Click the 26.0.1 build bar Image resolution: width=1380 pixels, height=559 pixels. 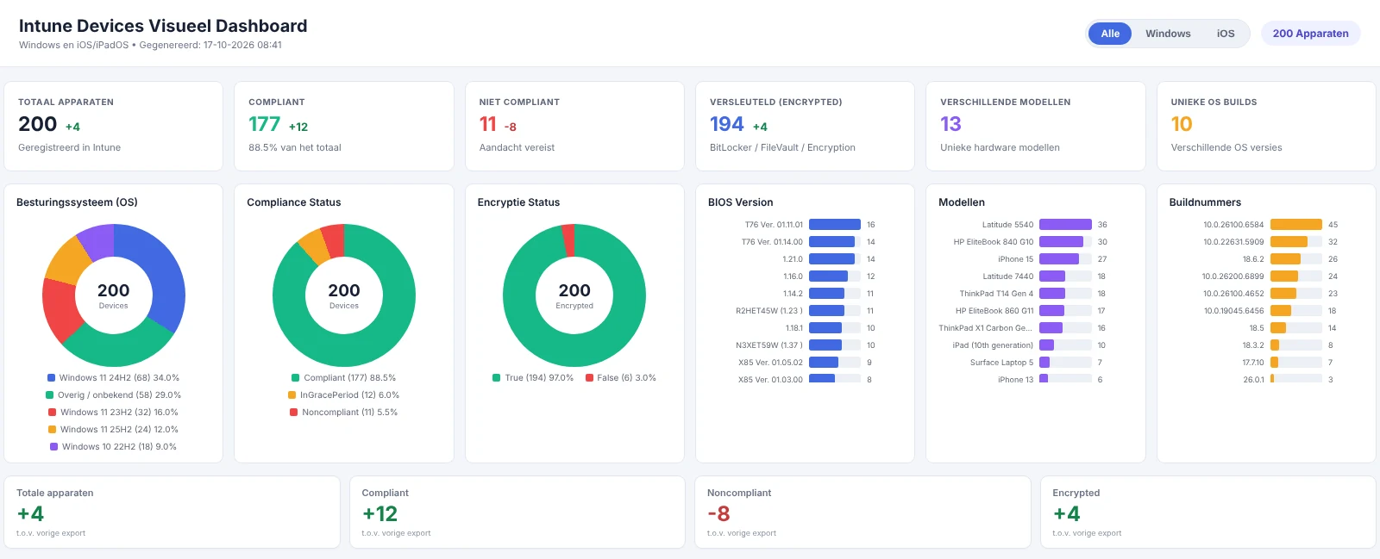(x=1272, y=380)
